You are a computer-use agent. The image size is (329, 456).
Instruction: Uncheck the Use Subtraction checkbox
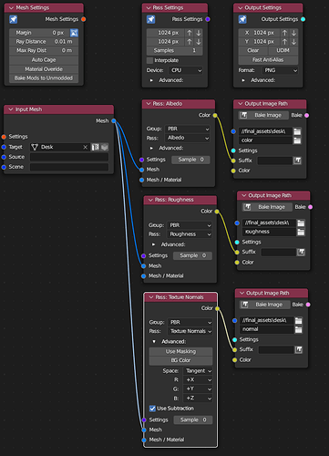pos(152,409)
